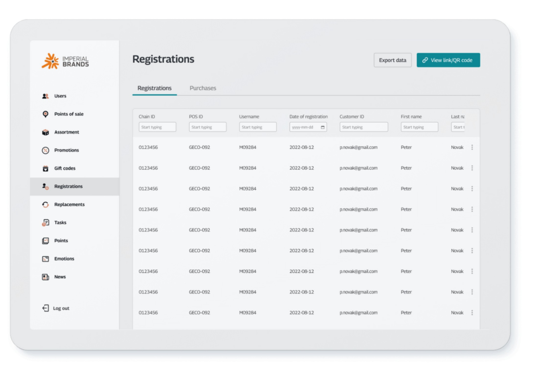Click the Export data button
The width and height of the screenshot is (534, 367).
tap(392, 60)
